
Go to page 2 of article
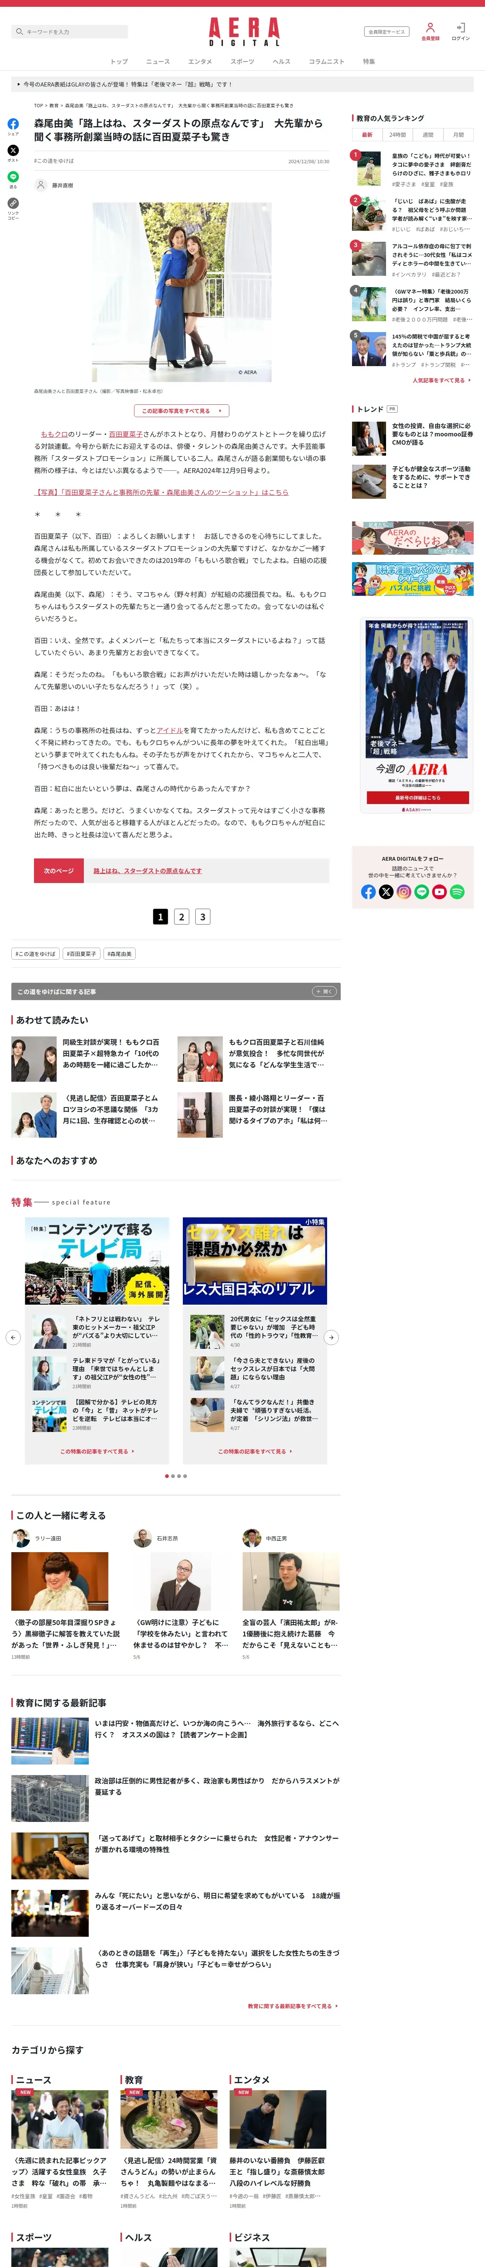point(181,917)
